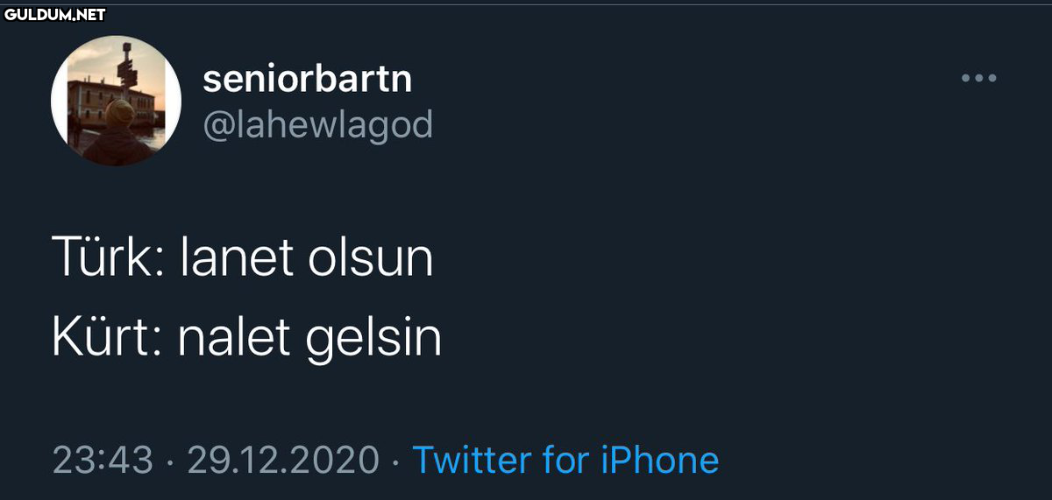The image size is (1052, 500).
Task: Click the GULDUM.NET watermark logo
Action: pos(54,14)
